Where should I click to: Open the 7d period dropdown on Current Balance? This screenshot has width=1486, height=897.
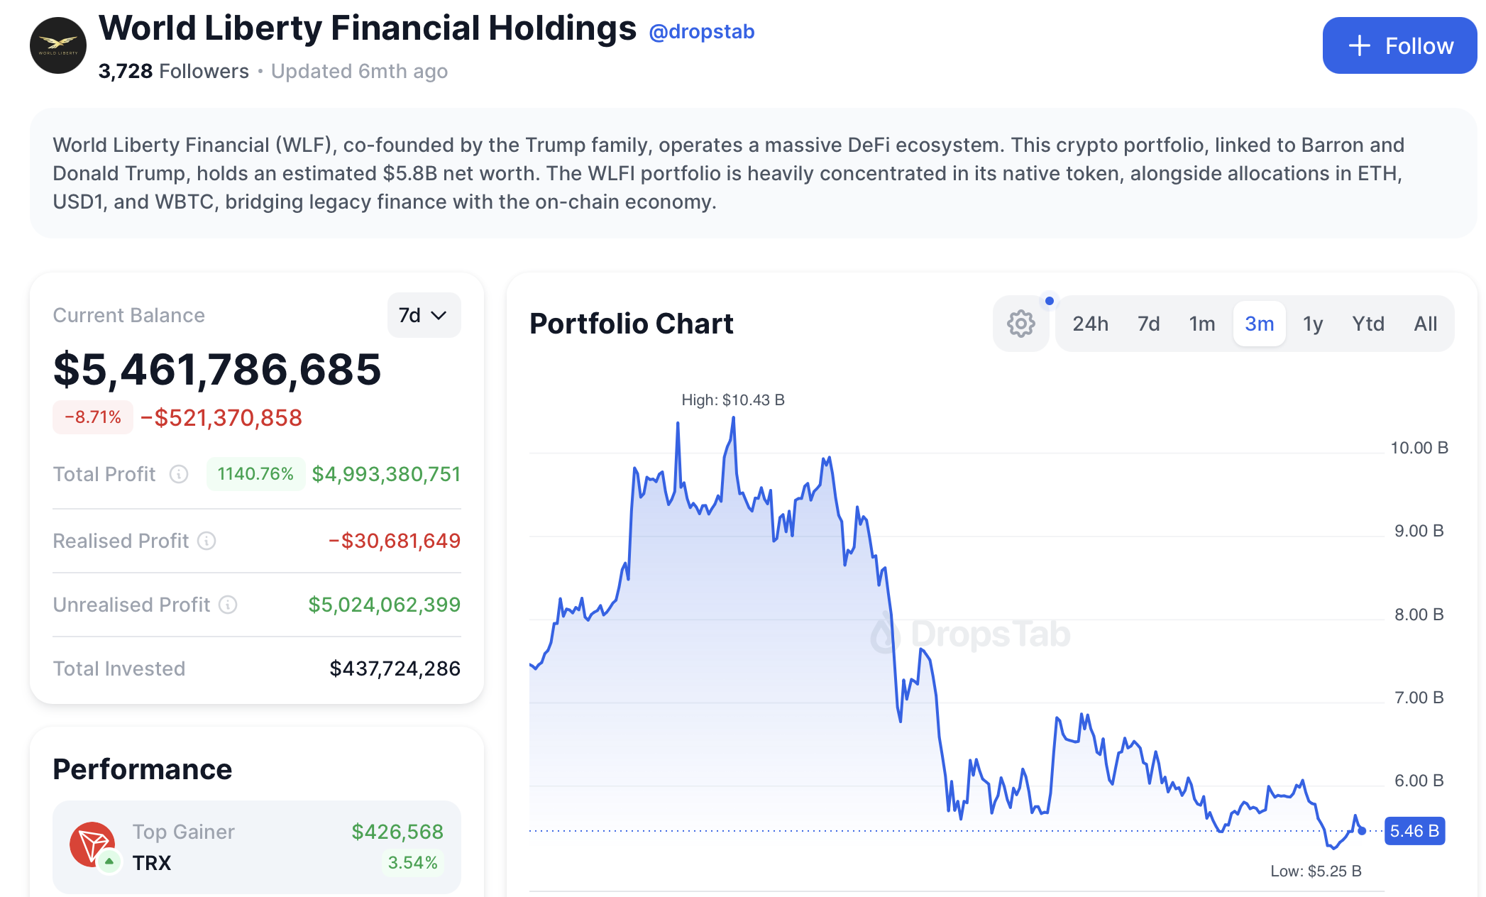click(423, 315)
